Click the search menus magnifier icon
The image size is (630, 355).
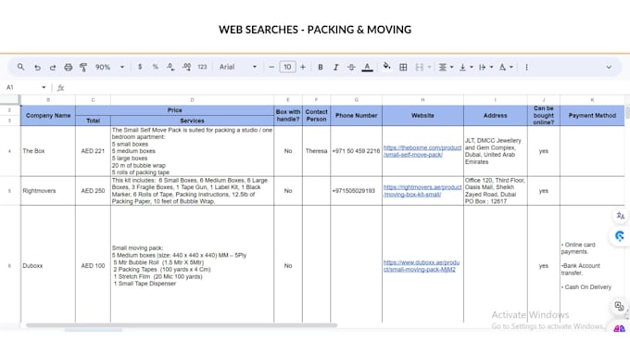pyautogui.click(x=20, y=67)
